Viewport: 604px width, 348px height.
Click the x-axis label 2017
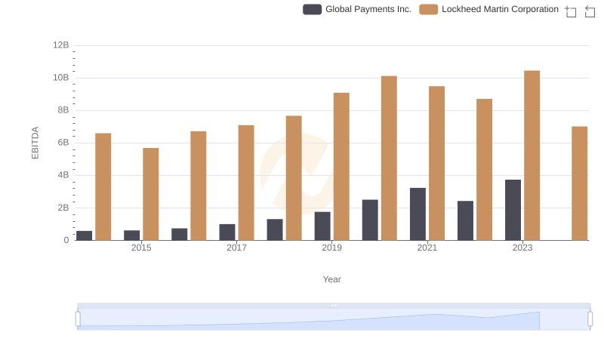pos(236,248)
